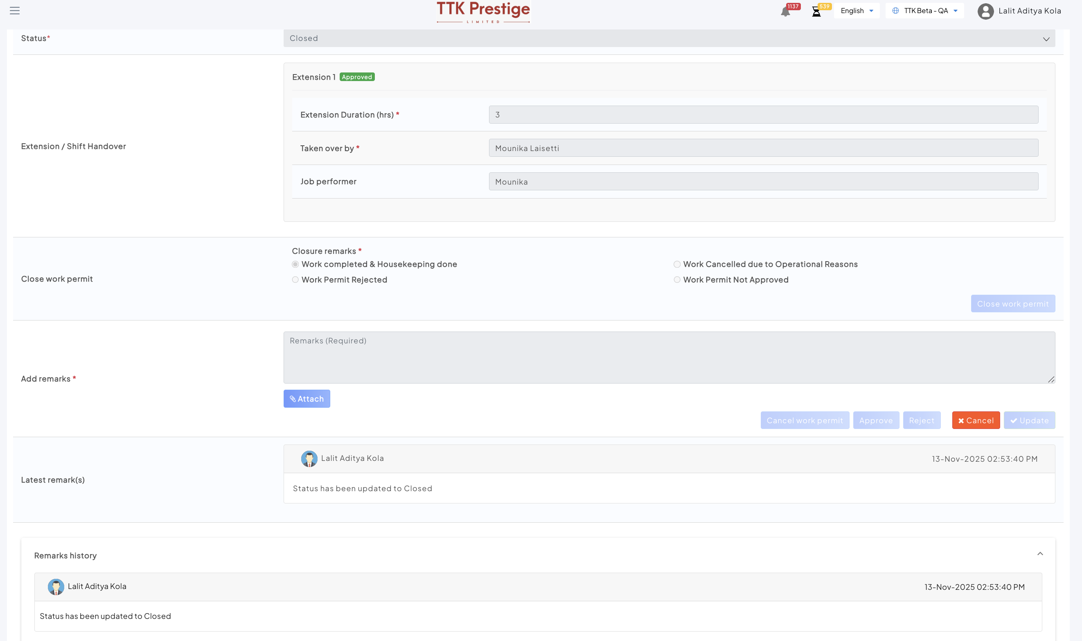Viewport: 1082px width, 641px height.
Task: Click the Update button
Action: pyautogui.click(x=1029, y=420)
